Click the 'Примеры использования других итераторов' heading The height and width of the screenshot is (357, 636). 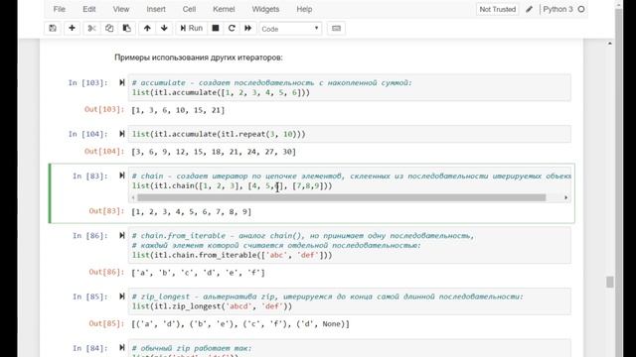coord(199,58)
